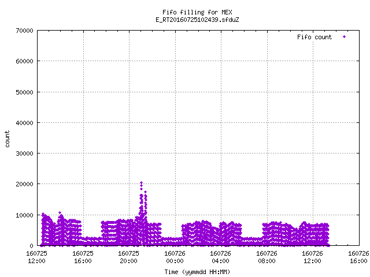The image size is (370, 277).
Task: Click the y-axis label 'count'
Action: pos(8,139)
